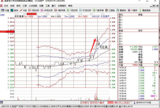Click the bottom status line showing 600159 大龙地产
The height and width of the screenshot is (108, 160).
[67, 106]
